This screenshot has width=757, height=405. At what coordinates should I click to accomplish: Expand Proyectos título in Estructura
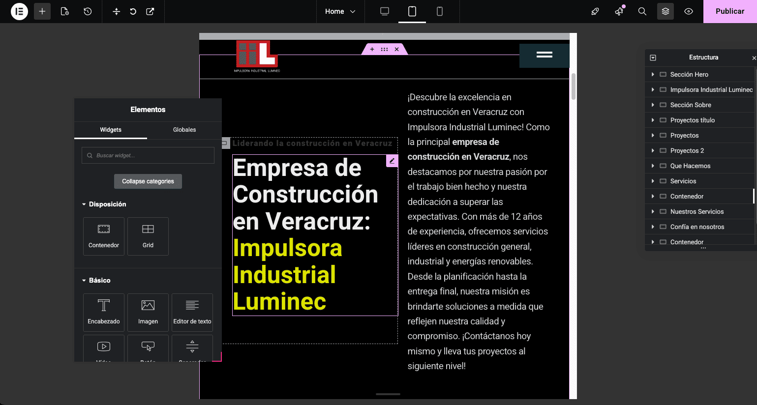653,120
